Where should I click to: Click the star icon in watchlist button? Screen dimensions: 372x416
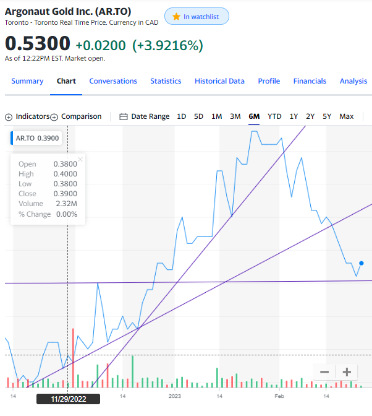click(176, 17)
